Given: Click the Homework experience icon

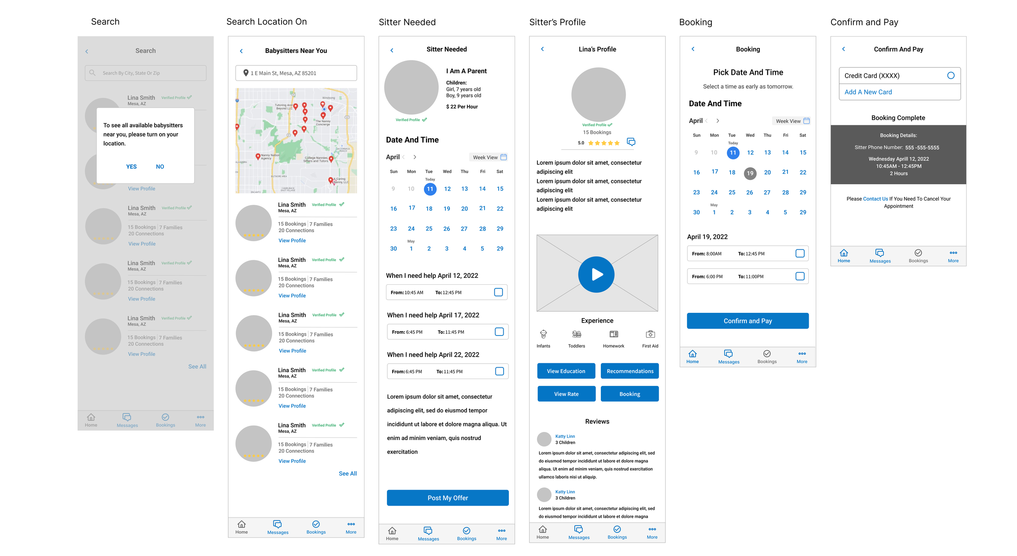Looking at the screenshot, I should click(x=613, y=334).
